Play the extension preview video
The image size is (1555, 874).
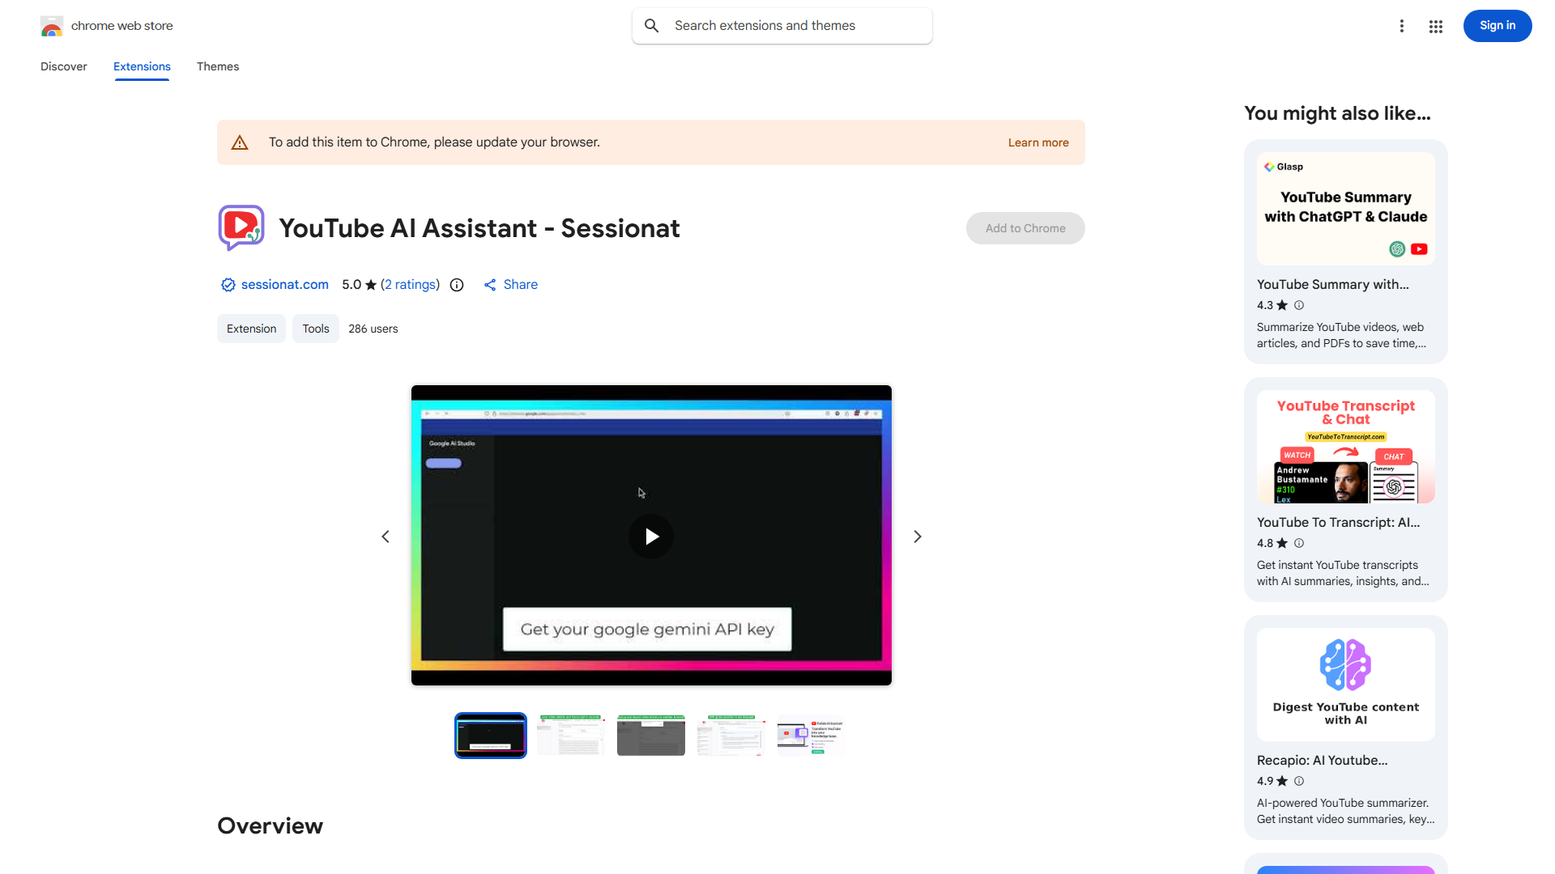coord(651,537)
